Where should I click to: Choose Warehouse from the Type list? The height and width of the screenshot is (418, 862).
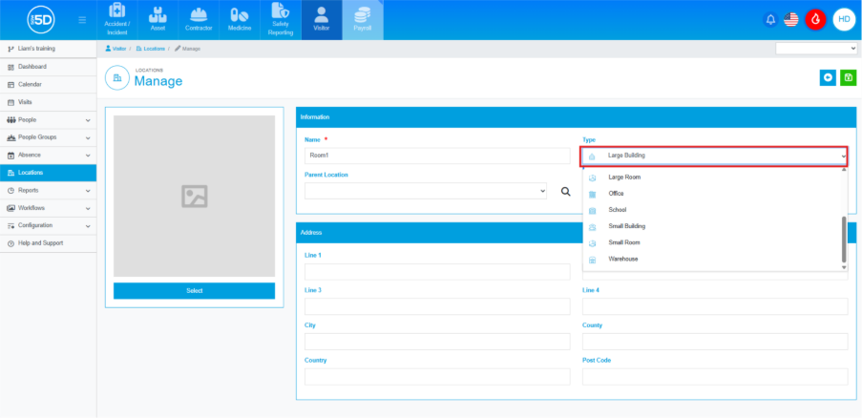[x=622, y=260]
